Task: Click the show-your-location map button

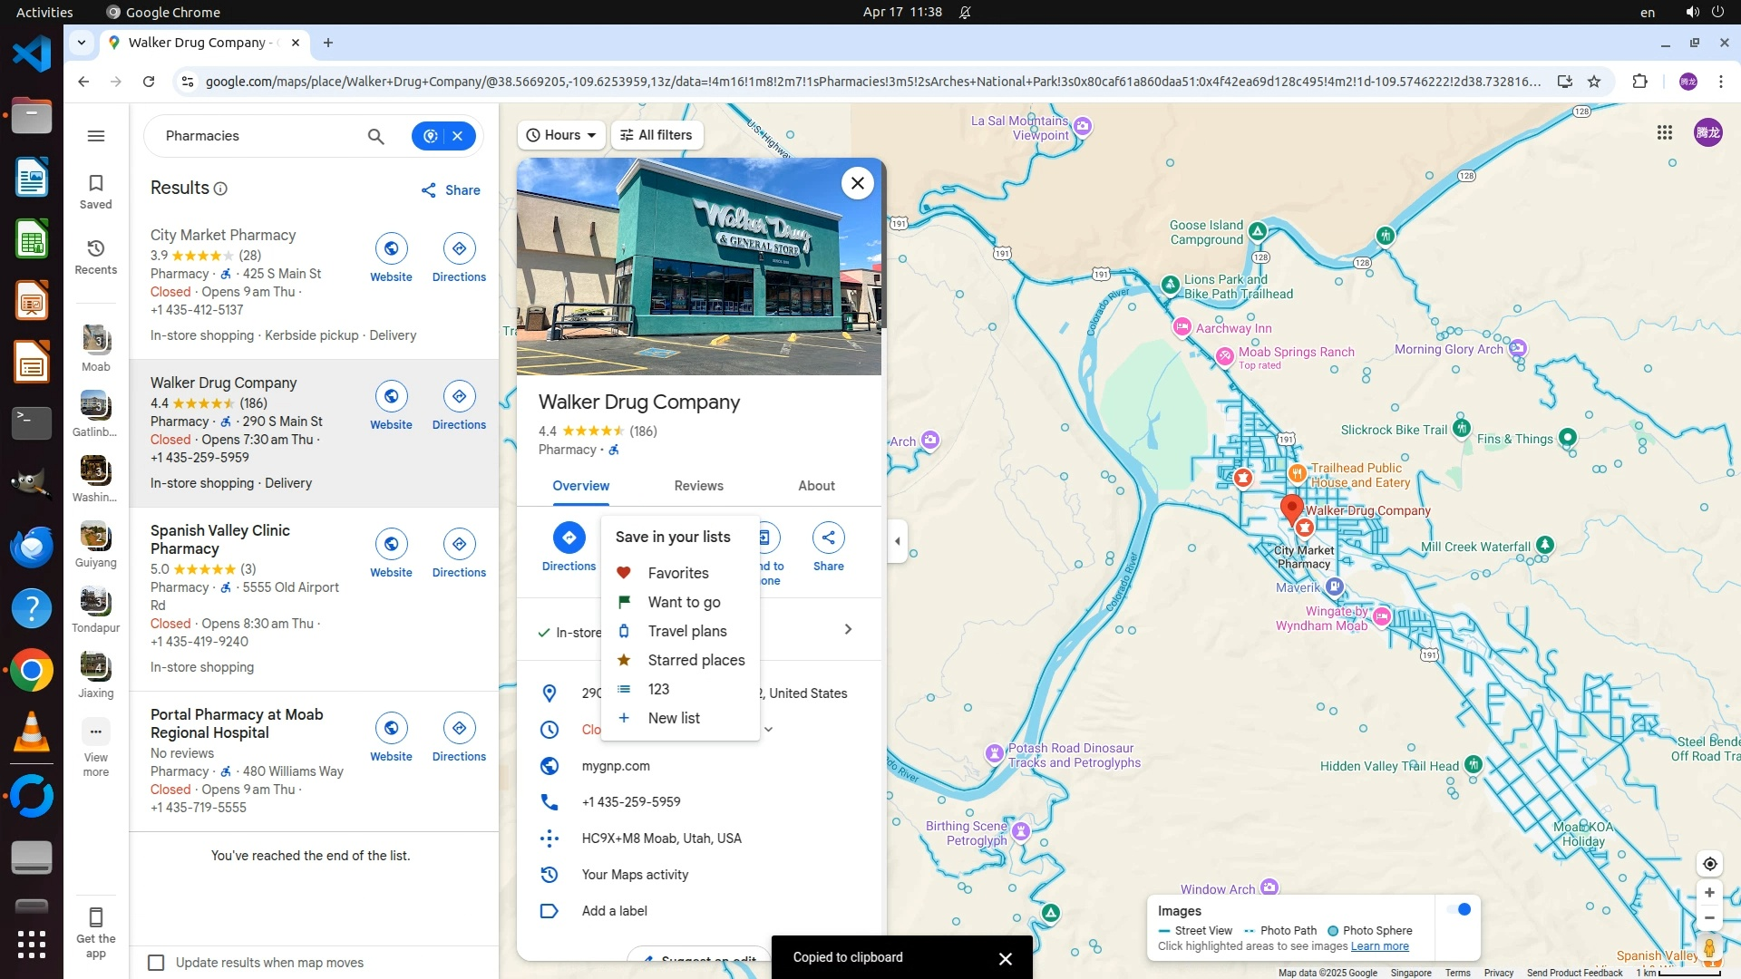Action: [x=1709, y=864]
